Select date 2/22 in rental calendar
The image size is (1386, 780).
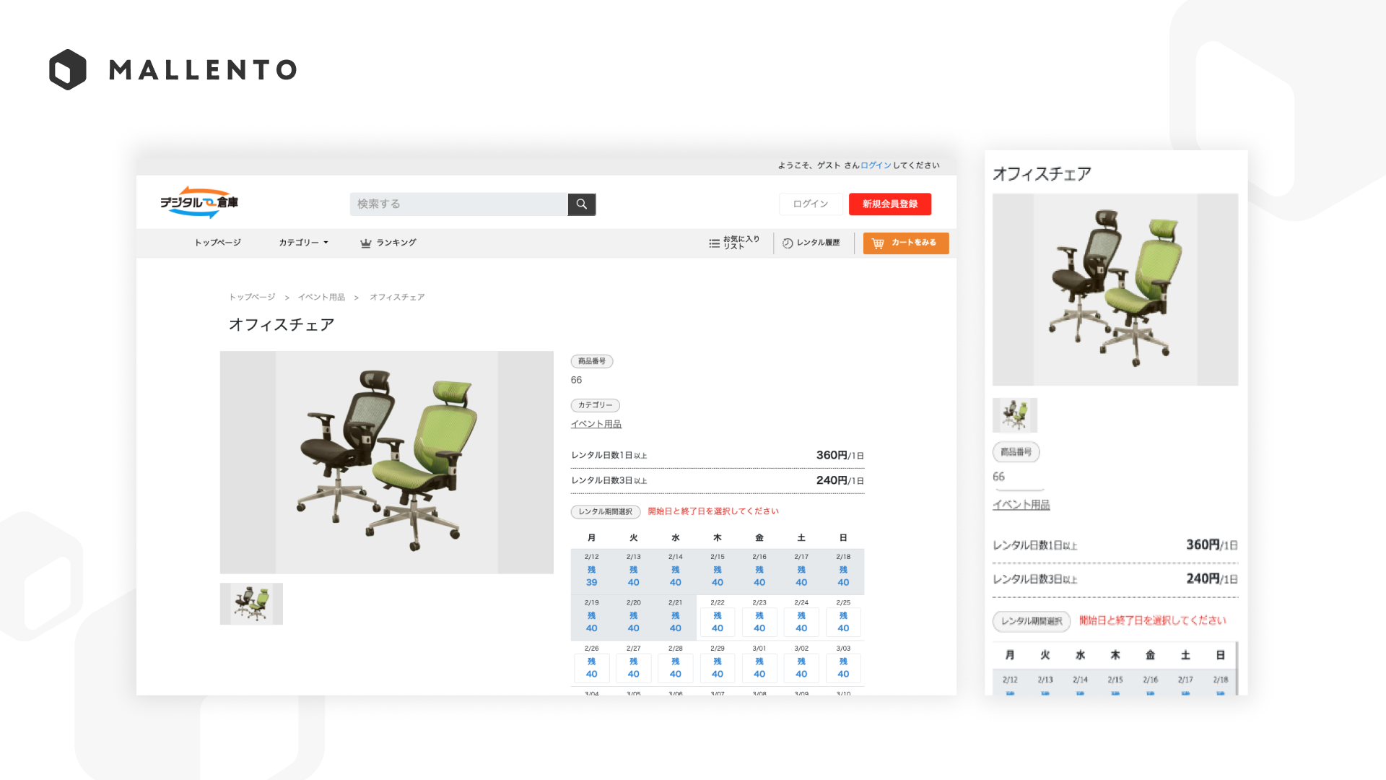(717, 621)
